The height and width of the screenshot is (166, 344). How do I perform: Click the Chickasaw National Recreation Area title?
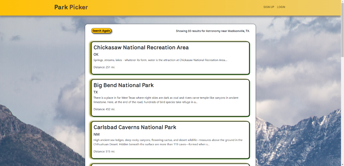pyautogui.click(x=141, y=47)
